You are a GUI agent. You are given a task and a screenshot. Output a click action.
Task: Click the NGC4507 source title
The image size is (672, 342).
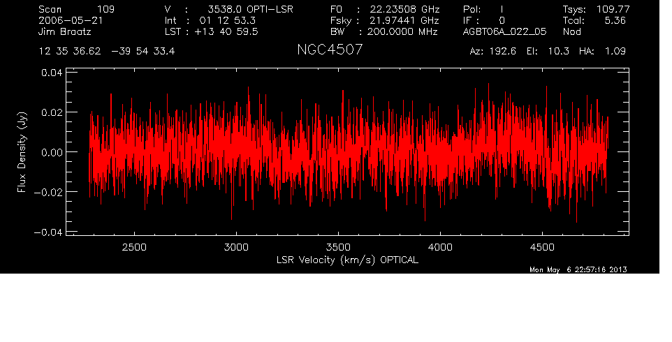point(330,50)
